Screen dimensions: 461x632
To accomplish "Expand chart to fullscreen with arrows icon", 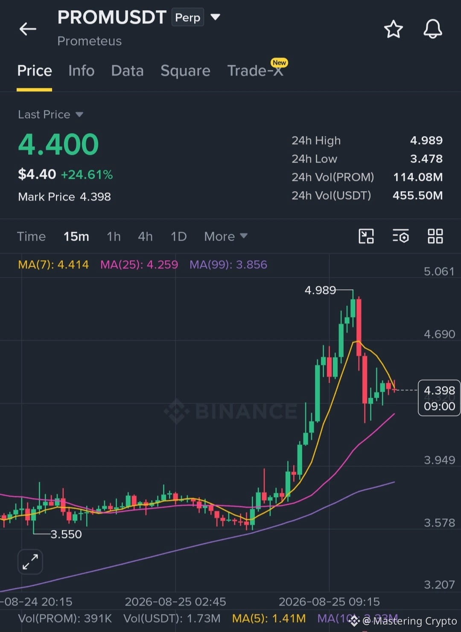I will [30, 562].
